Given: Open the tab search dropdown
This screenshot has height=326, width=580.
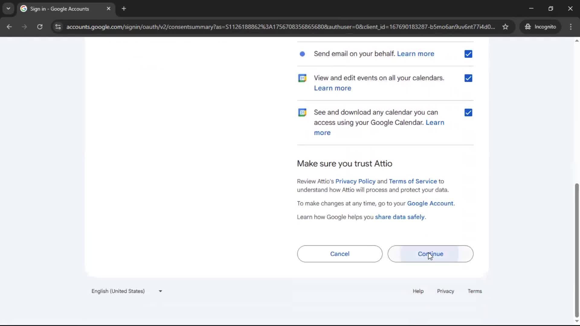Looking at the screenshot, I should (8, 8).
